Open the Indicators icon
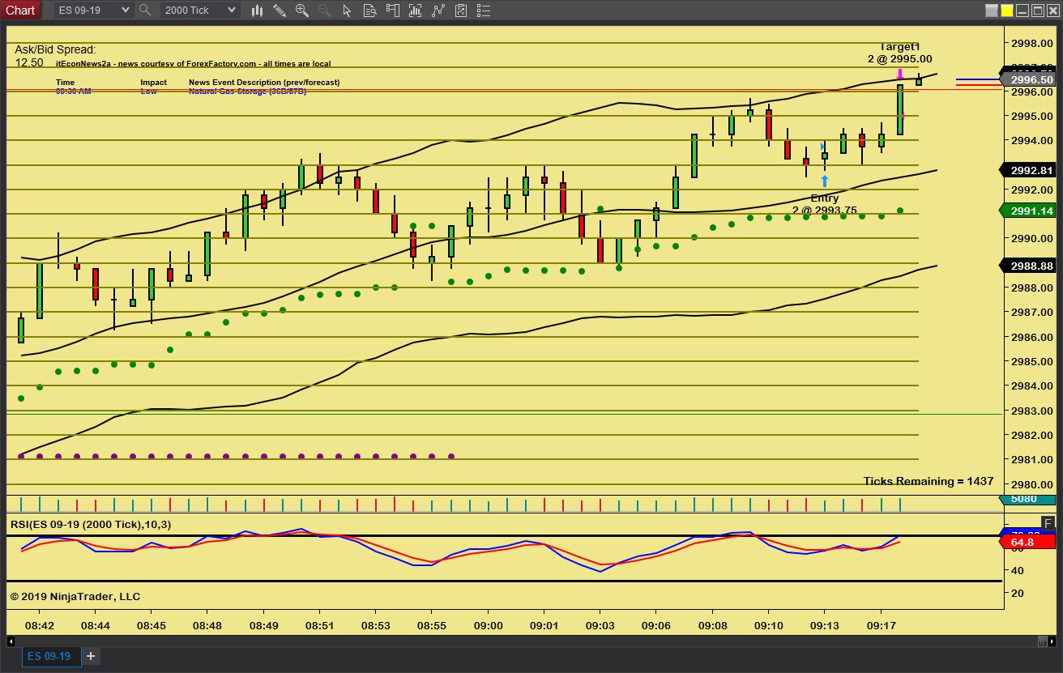Image resolution: width=1063 pixels, height=673 pixels. coord(416,11)
